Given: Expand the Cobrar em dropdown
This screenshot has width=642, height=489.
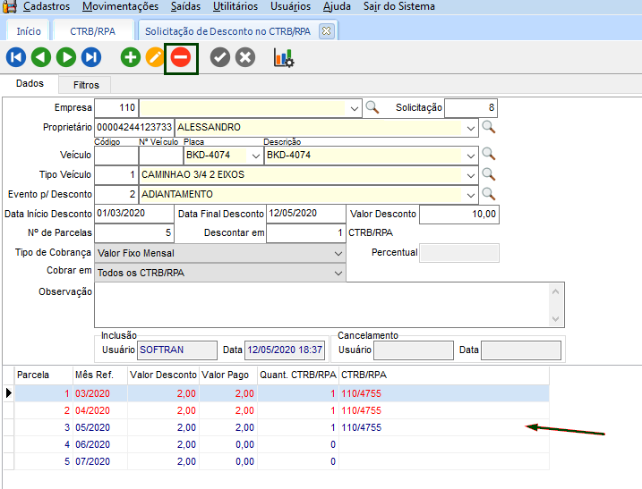Looking at the screenshot, I should tap(338, 273).
